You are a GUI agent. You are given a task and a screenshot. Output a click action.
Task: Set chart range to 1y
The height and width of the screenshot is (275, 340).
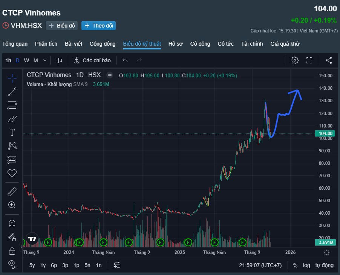coord(43,265)
